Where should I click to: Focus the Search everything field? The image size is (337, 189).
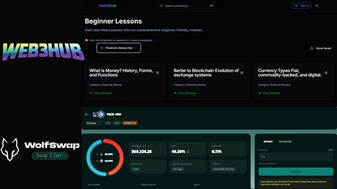tap(186, 6)
